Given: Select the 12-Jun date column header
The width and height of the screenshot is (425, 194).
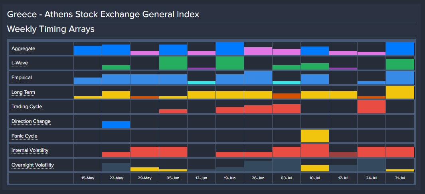Looking at the screenshot, I should pos(202,178).
